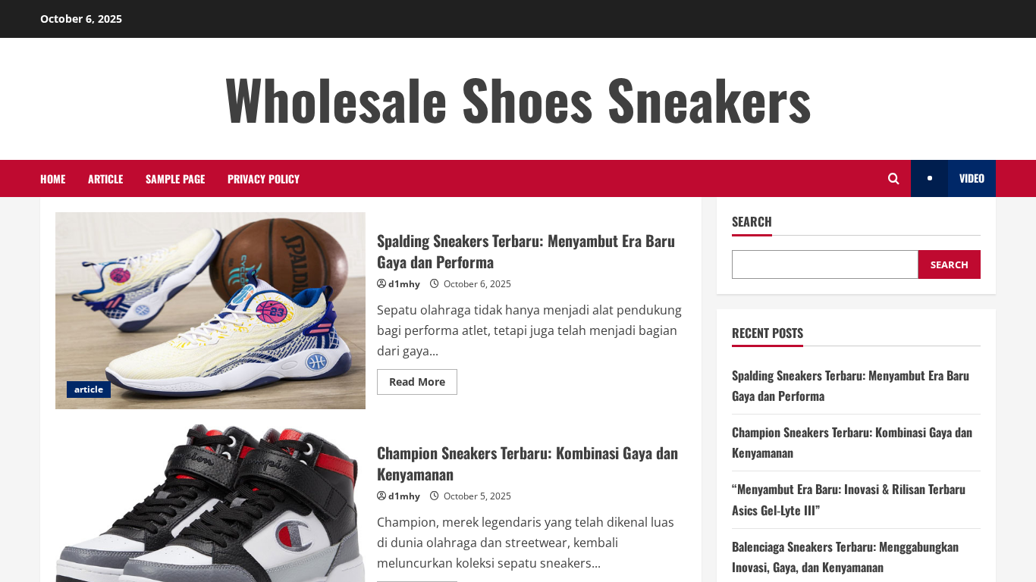The height and width of the screenshot is (582, 1036).
Task: Click the 'article' category tag on image
Action: (x=89, y=390)
